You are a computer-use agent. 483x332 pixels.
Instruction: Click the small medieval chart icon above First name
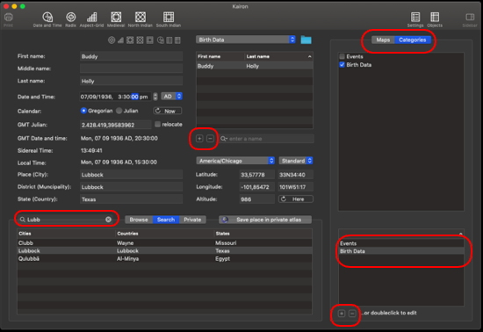point(130,40)
